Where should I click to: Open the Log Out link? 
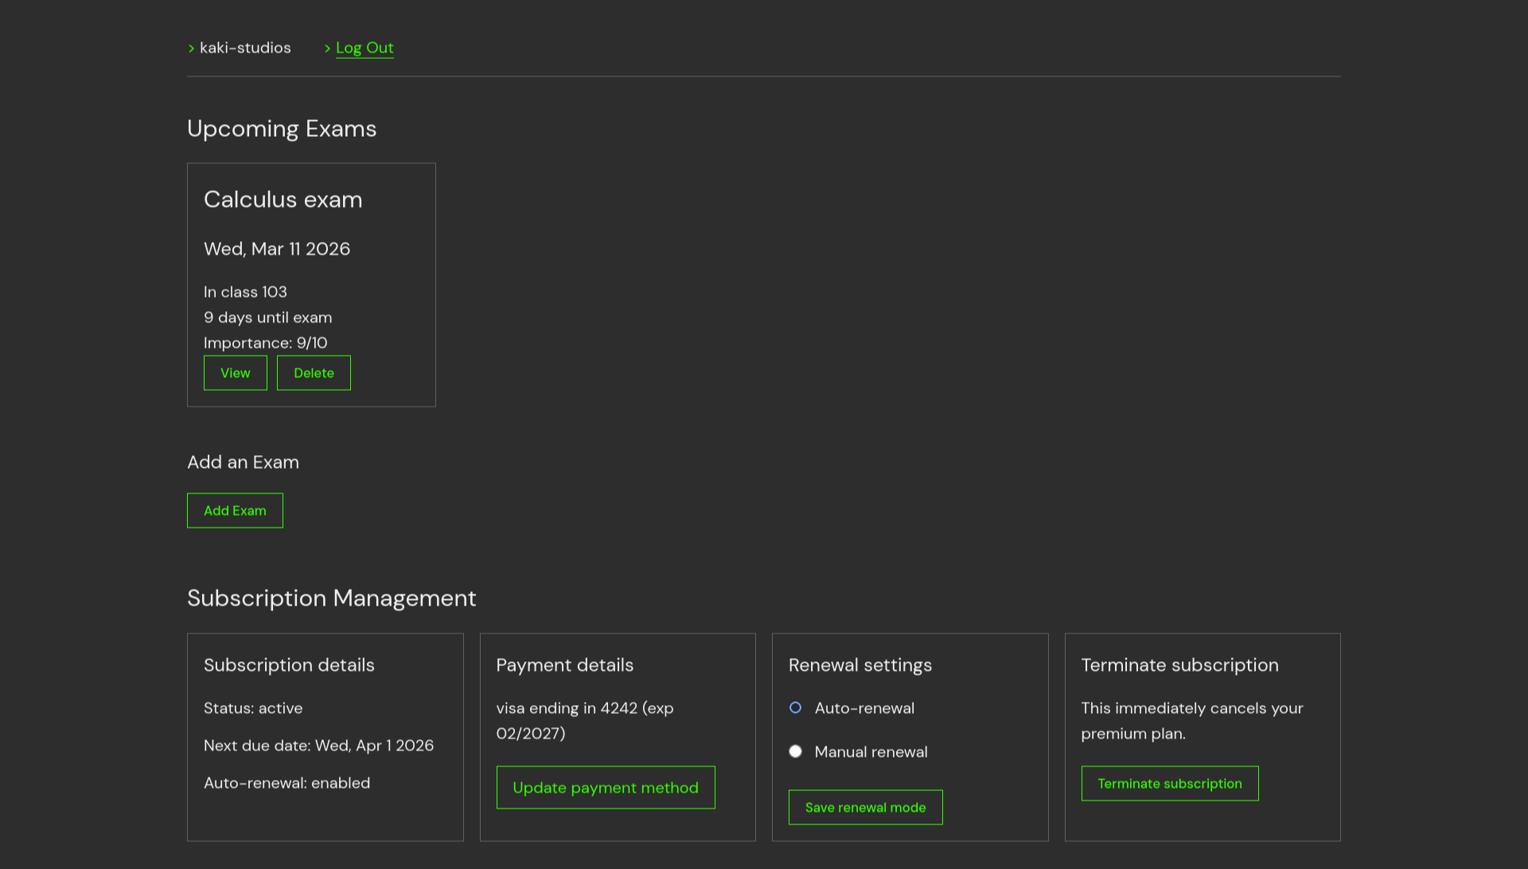(x=364, y=48)
